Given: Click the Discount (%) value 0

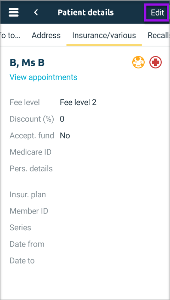Looking at the screenshot, I should [x=62, y=119].
